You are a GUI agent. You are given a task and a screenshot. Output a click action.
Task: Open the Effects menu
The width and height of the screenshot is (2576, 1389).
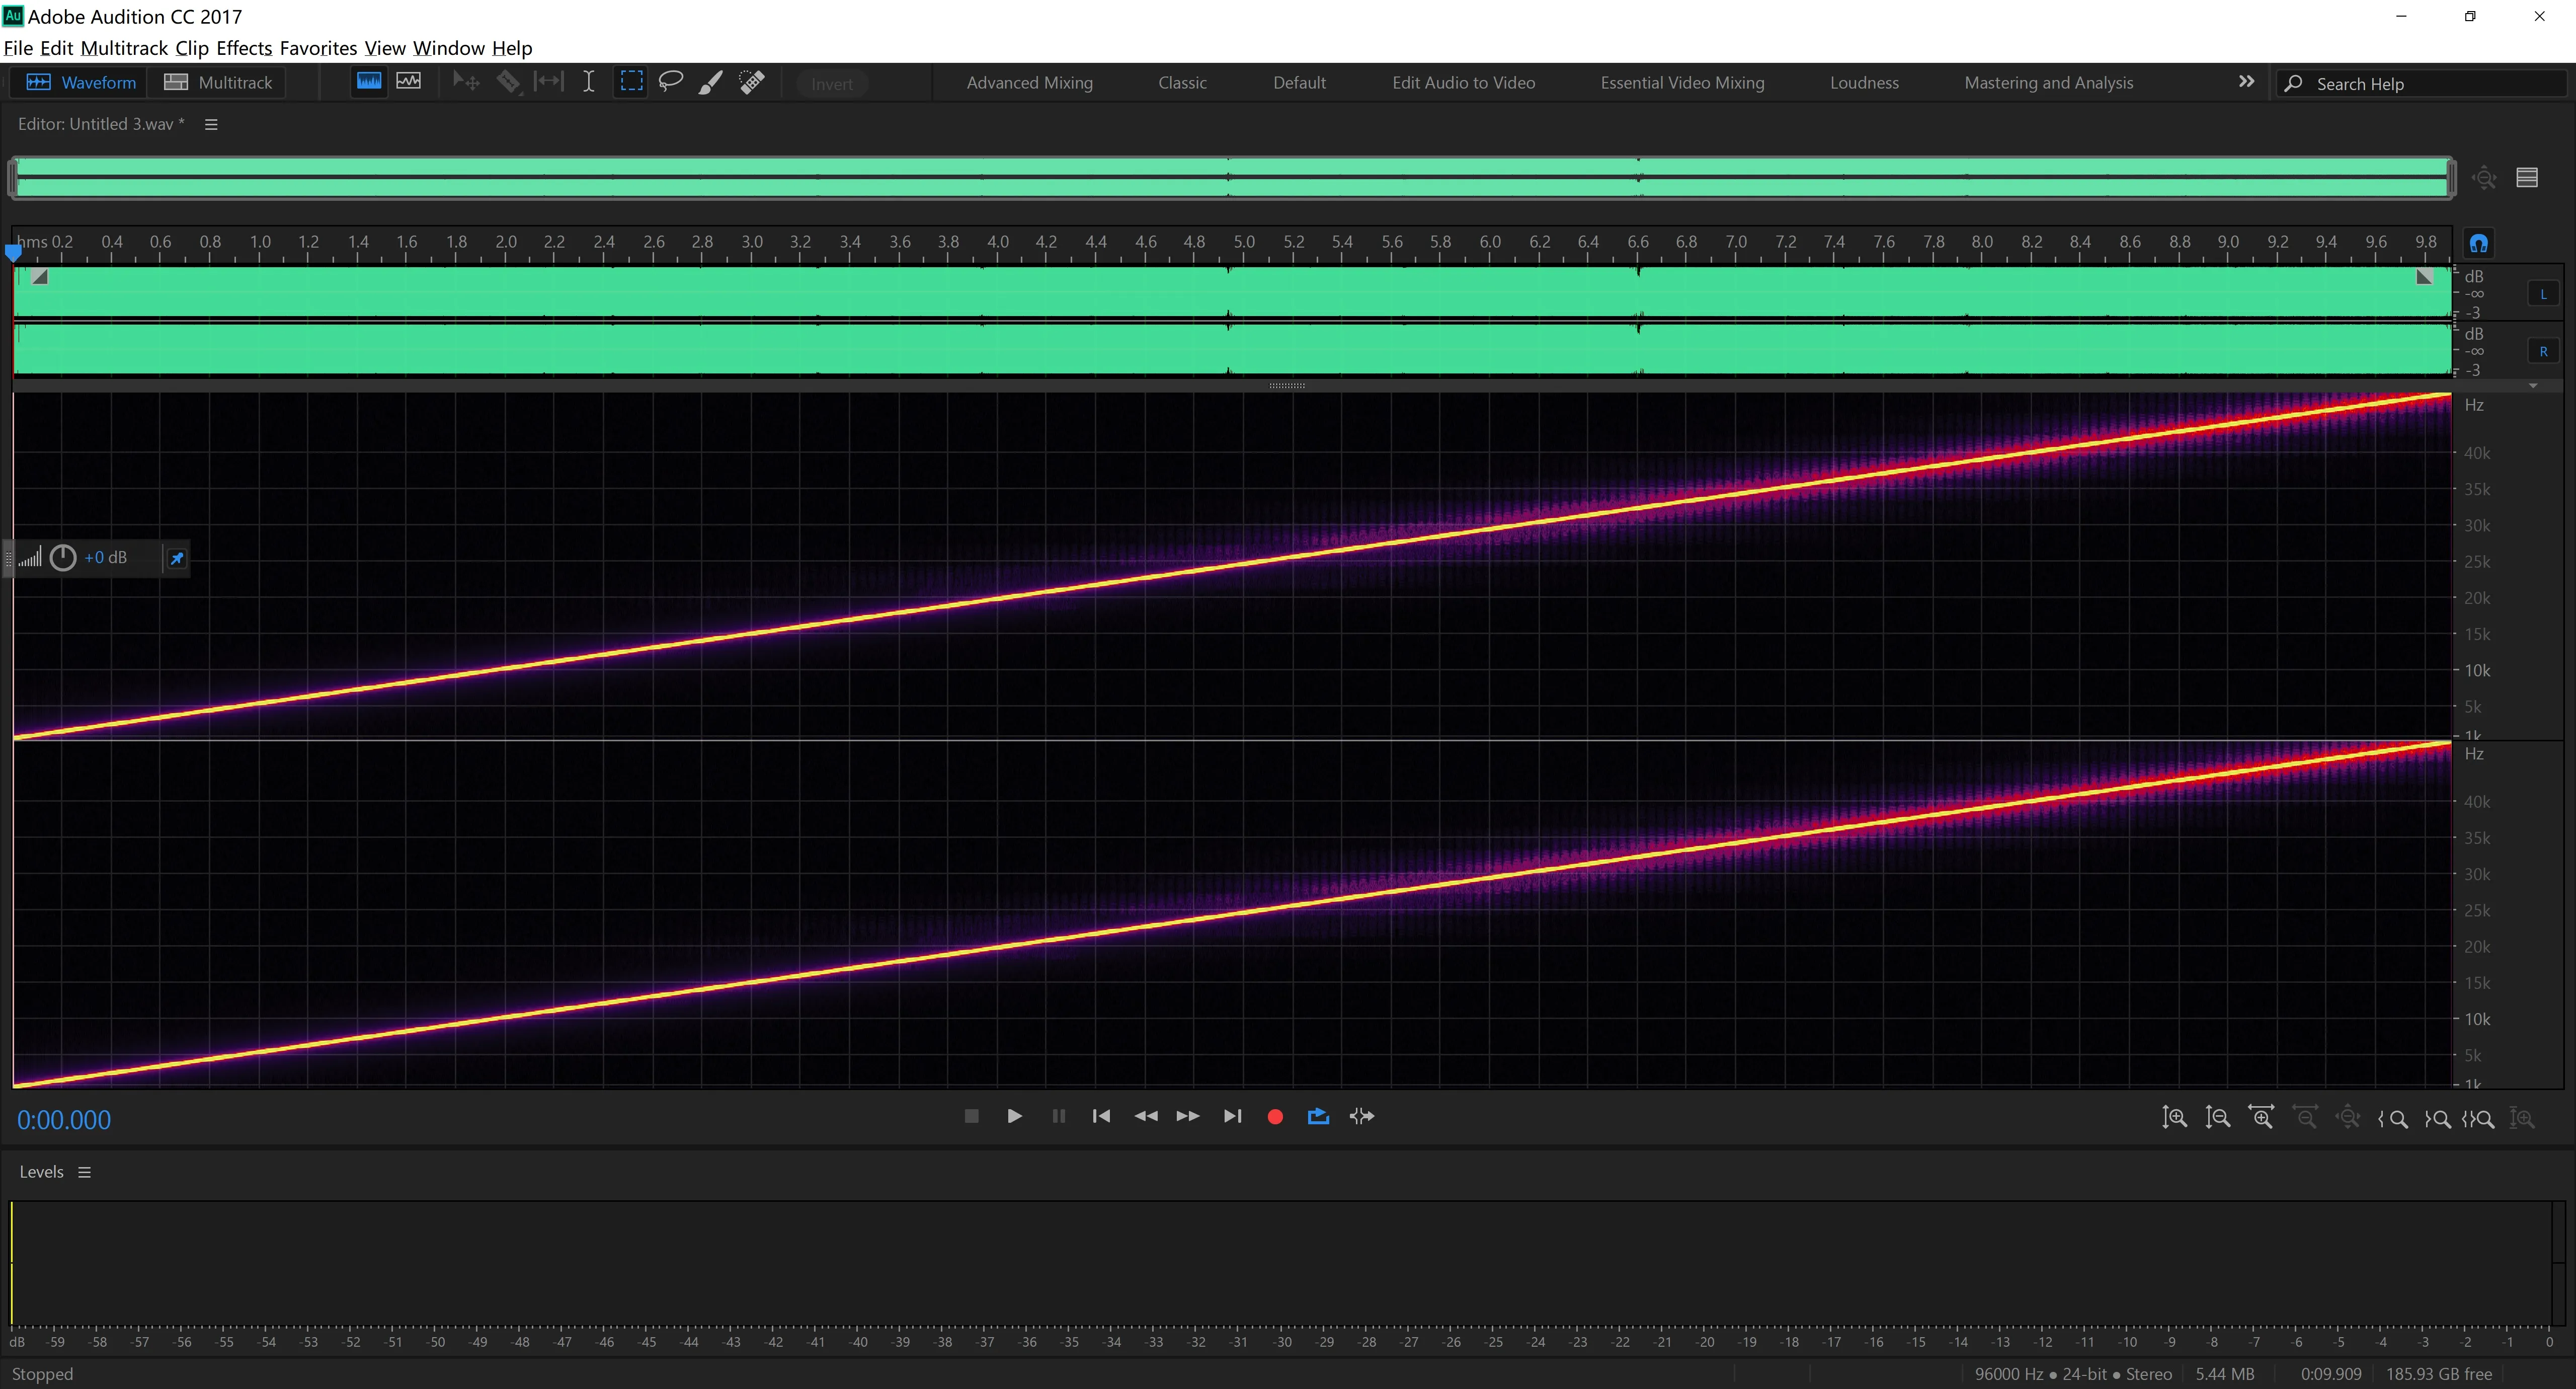244,48
